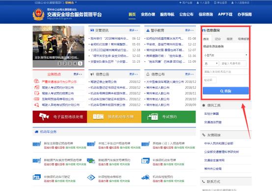Screen dimensions: 272x191
Task: Click icon beside 严重交通违法行为公开公示
Action: tap(37, 81)
